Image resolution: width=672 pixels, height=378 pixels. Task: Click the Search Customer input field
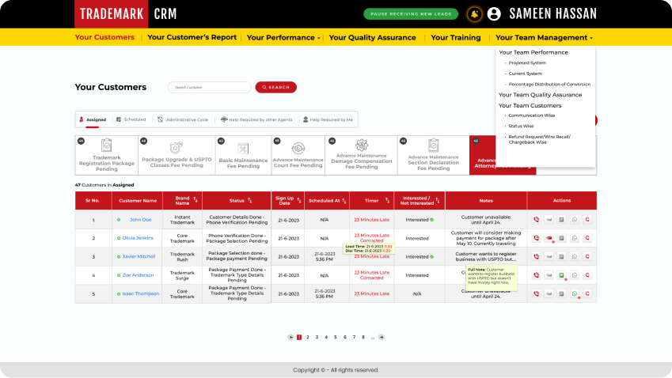pos(209,87)
